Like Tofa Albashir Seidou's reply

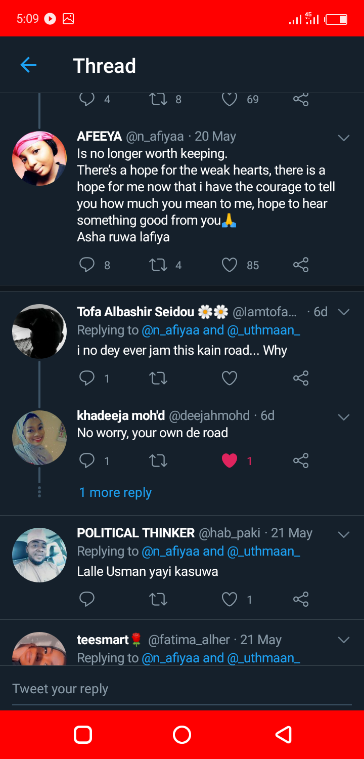[x=230, y=378]
